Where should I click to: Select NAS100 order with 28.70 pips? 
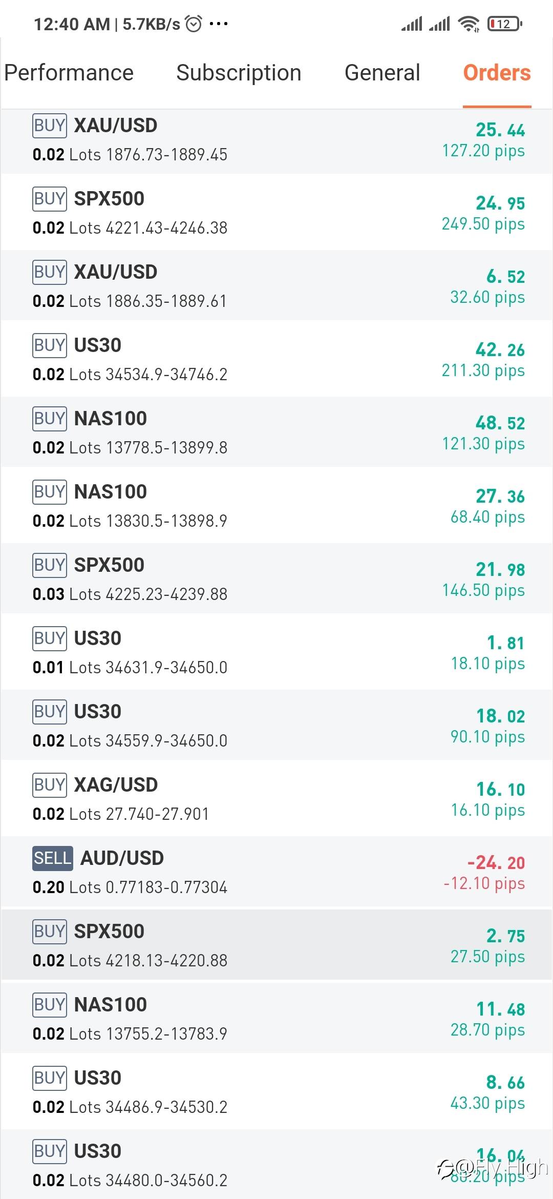276,1019
